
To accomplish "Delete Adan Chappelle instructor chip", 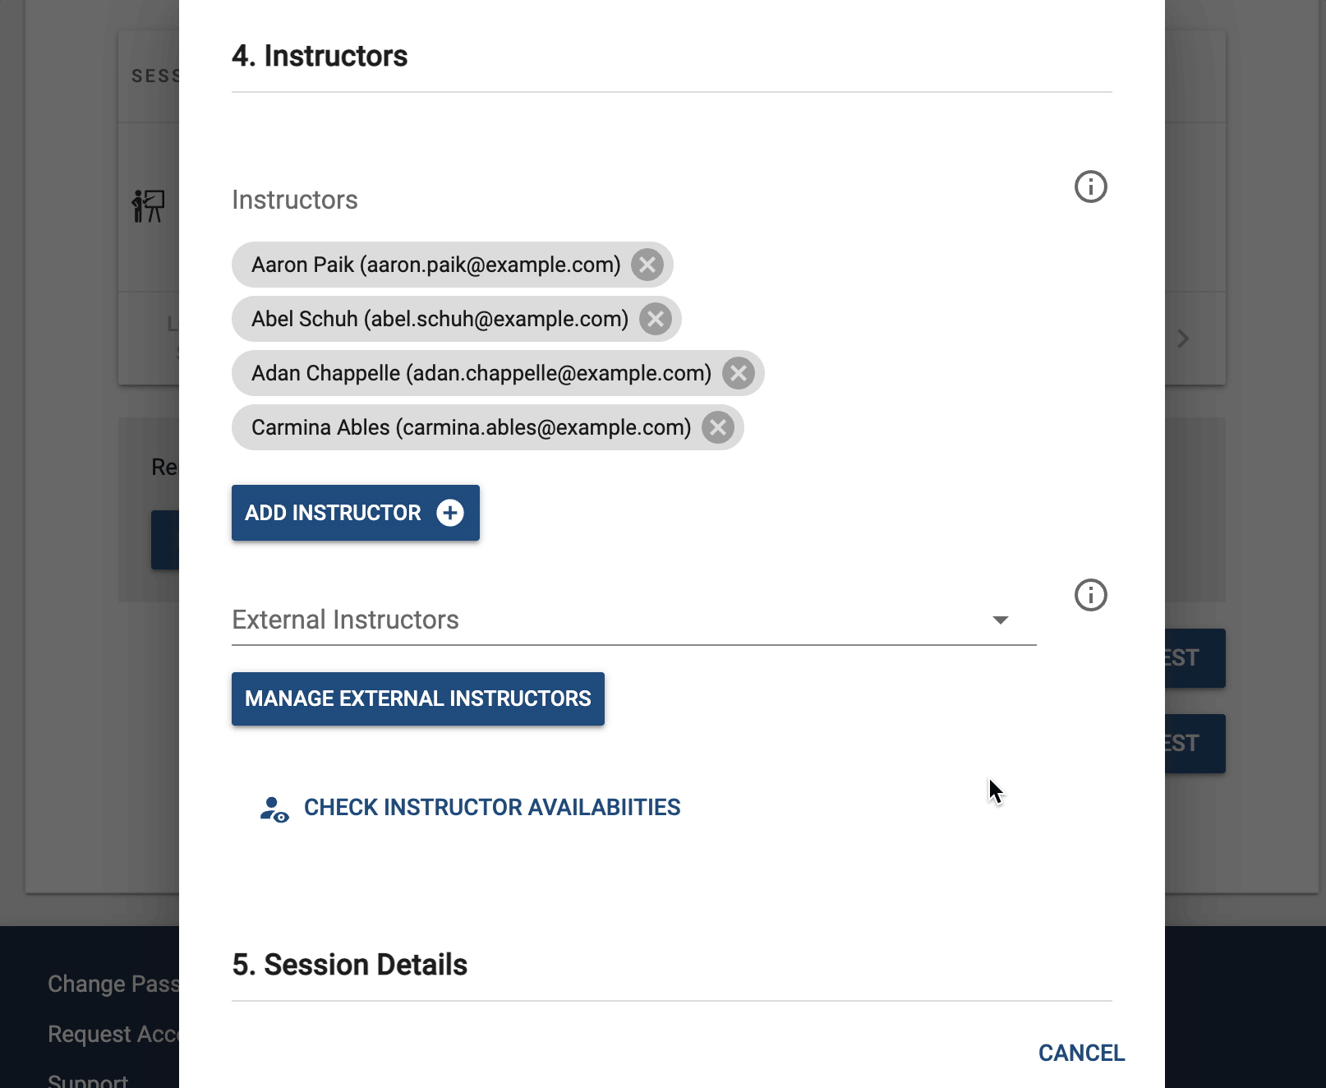I will click(x=739, y=373).
